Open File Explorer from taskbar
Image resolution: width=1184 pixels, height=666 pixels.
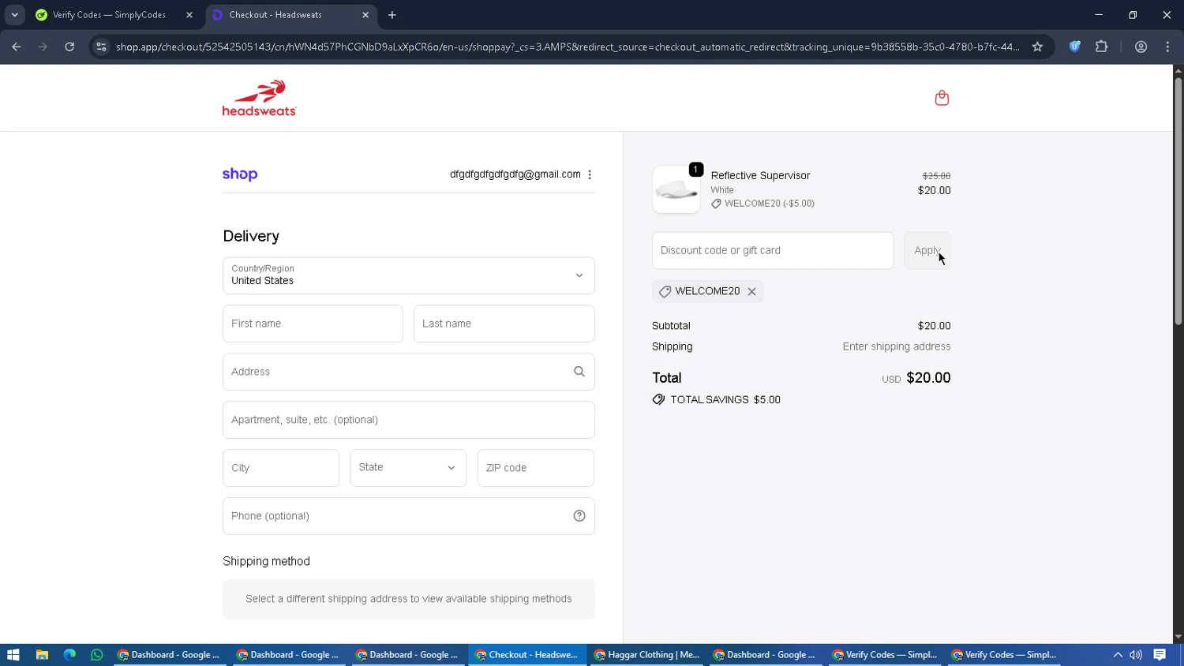point(42,655)
